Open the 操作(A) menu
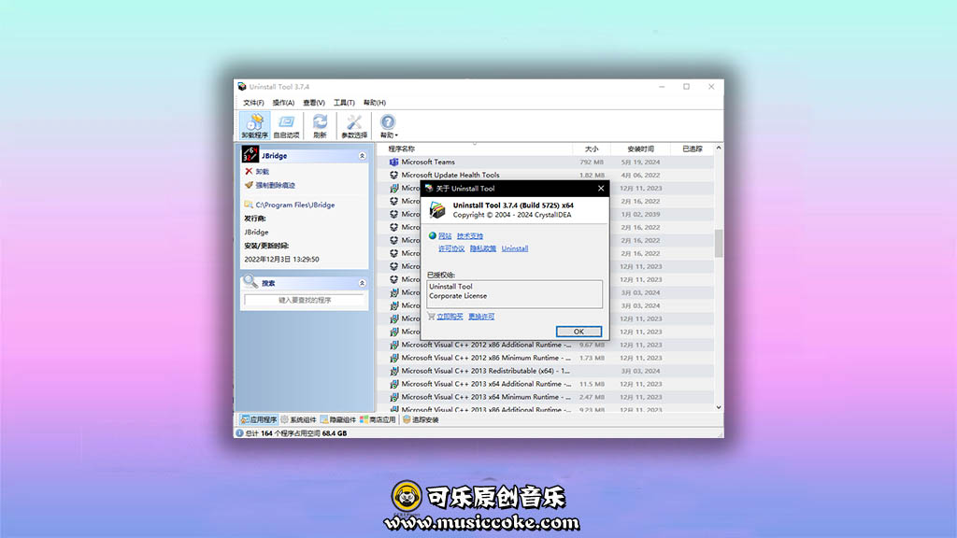 [x=283, y=103]
